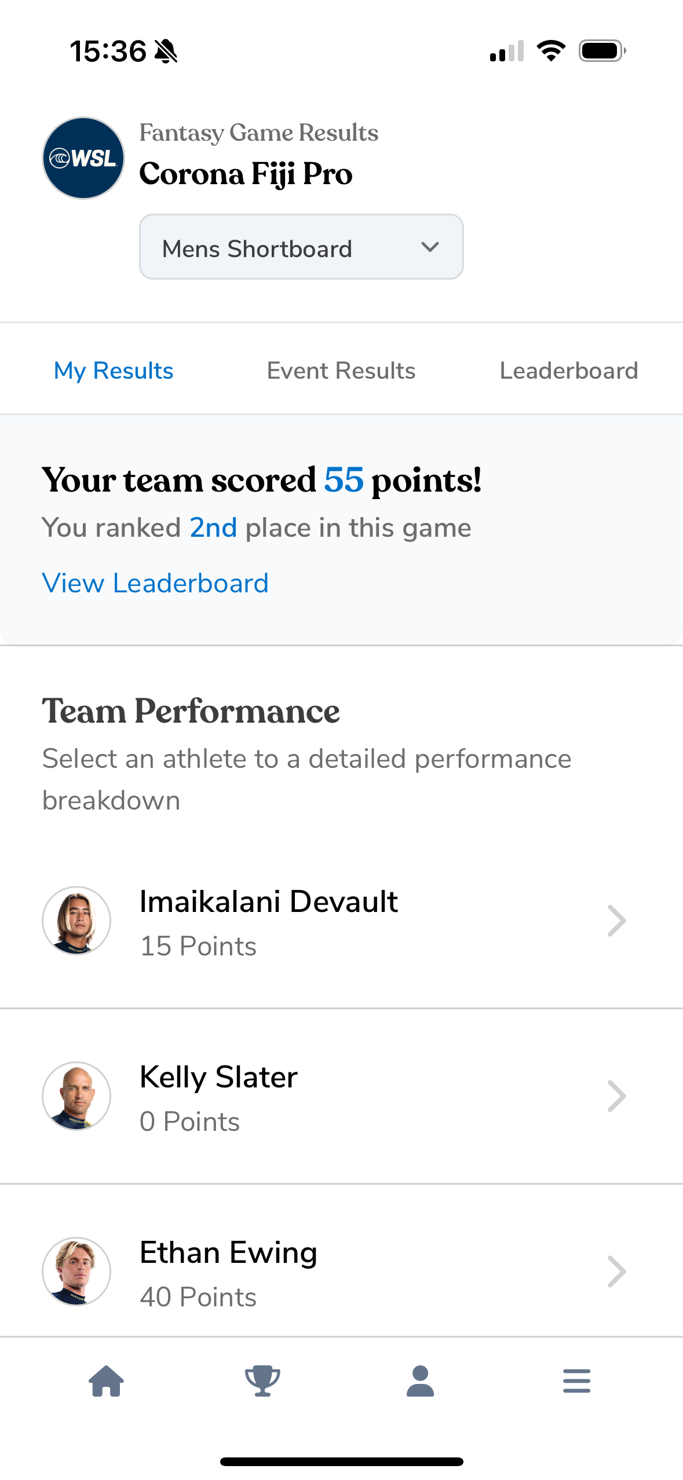This screenshot has height=1480, width=683.
Task: Switch to the Leaderboard tab
Action: 569,371
